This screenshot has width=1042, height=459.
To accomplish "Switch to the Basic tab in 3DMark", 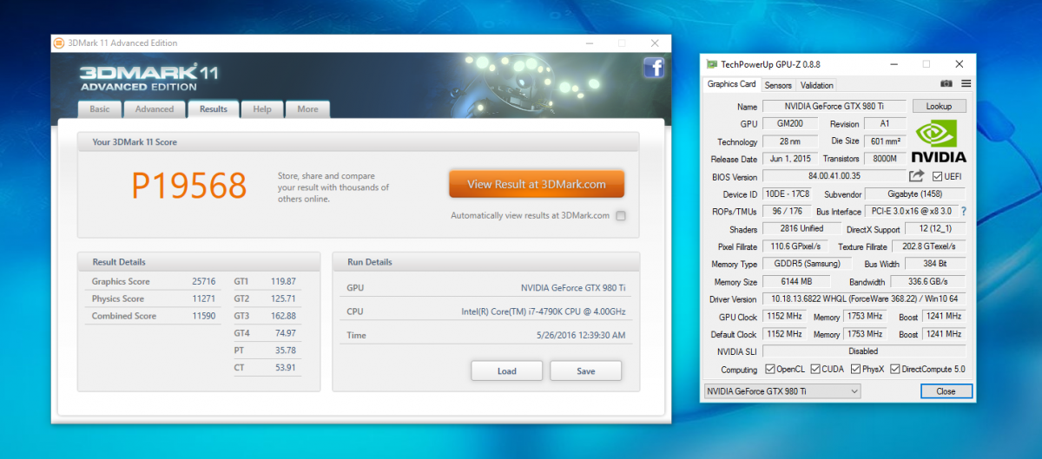I will (100, 109).
